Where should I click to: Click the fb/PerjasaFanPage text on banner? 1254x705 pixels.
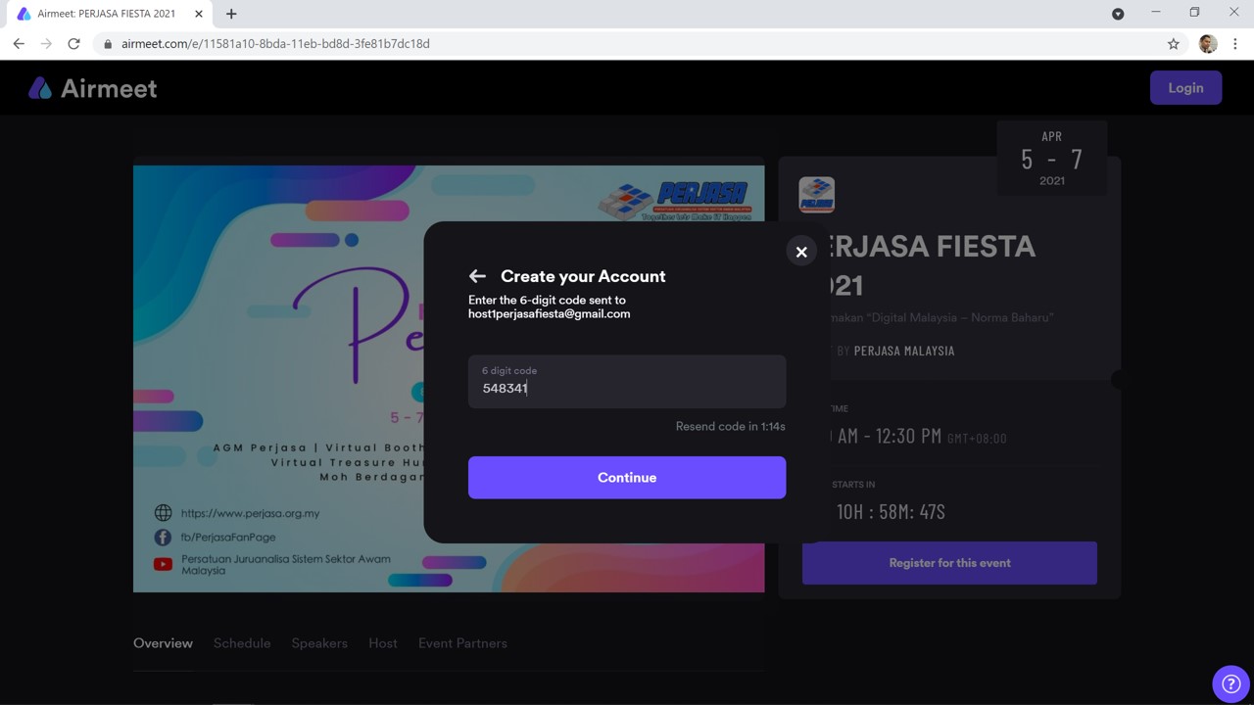tap(228, 538)
